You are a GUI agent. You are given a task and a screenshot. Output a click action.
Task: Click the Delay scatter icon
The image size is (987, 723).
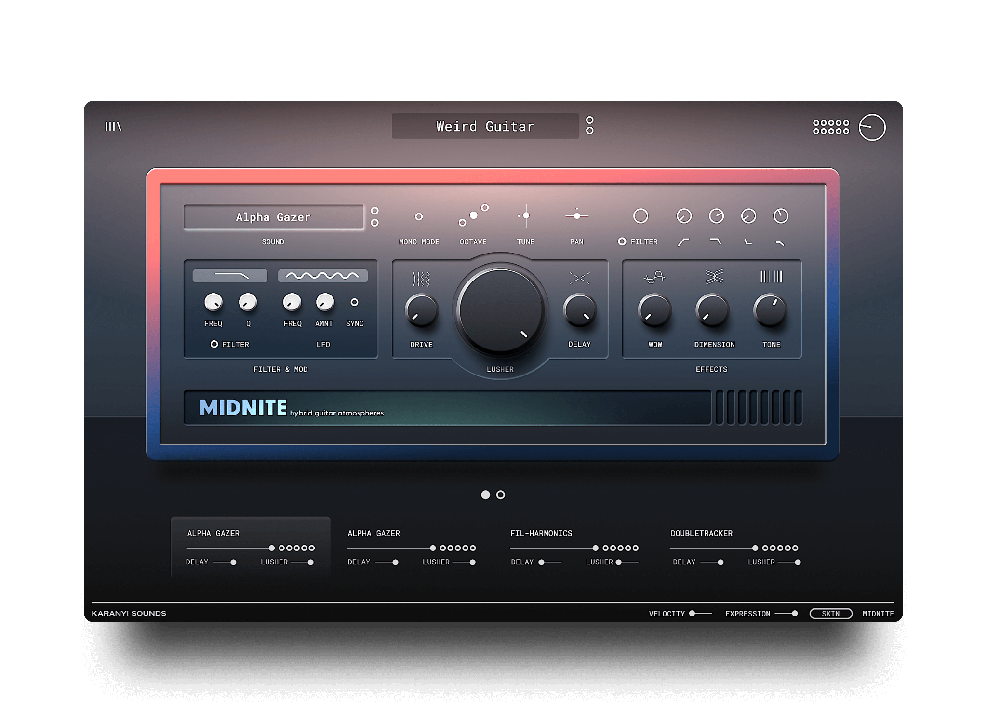(x=579, y=278)
